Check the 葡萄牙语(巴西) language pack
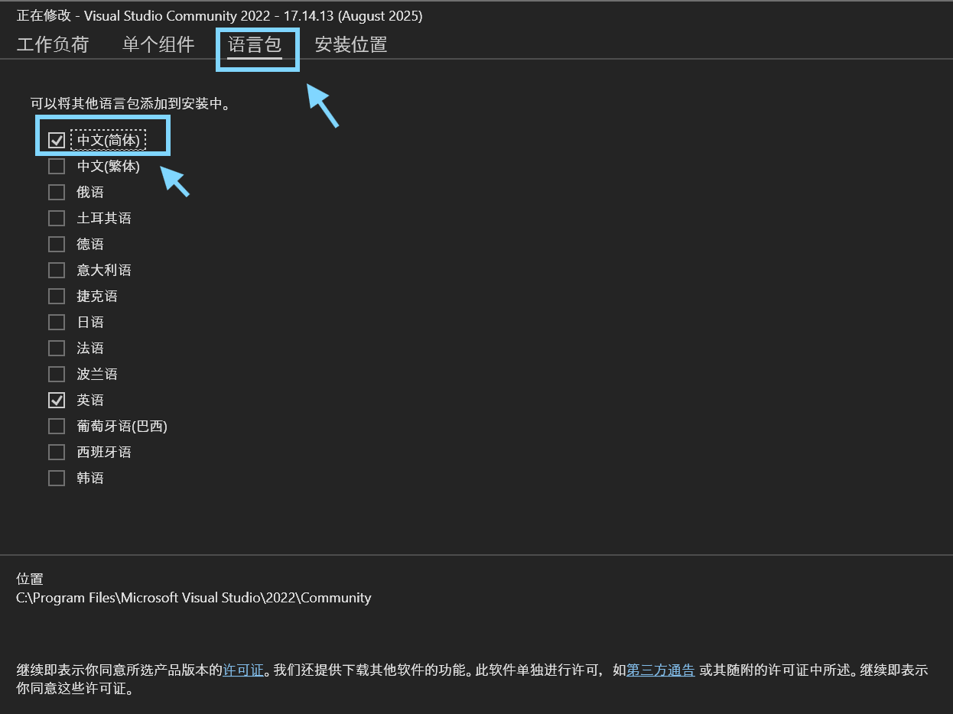The height and width of the screenshot is (714, 953). click(x=56, y=426)
